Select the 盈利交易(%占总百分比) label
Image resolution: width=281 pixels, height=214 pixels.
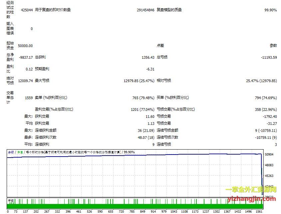[54, 110]
